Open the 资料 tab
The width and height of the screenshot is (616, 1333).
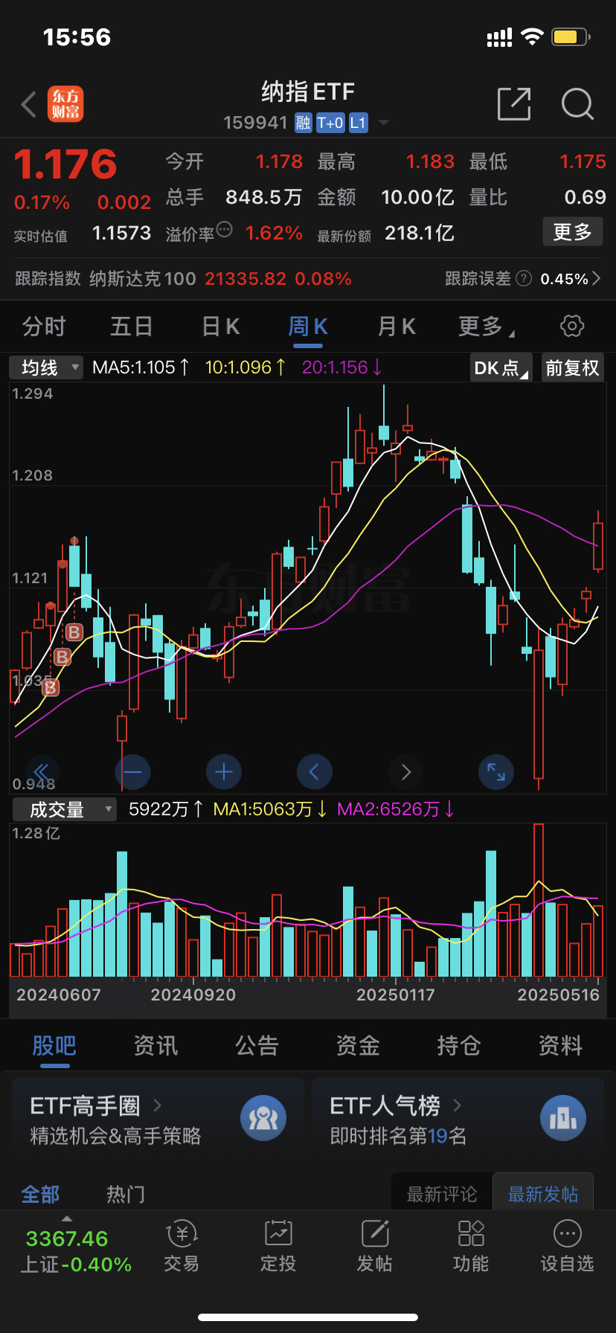point(560,1046)
